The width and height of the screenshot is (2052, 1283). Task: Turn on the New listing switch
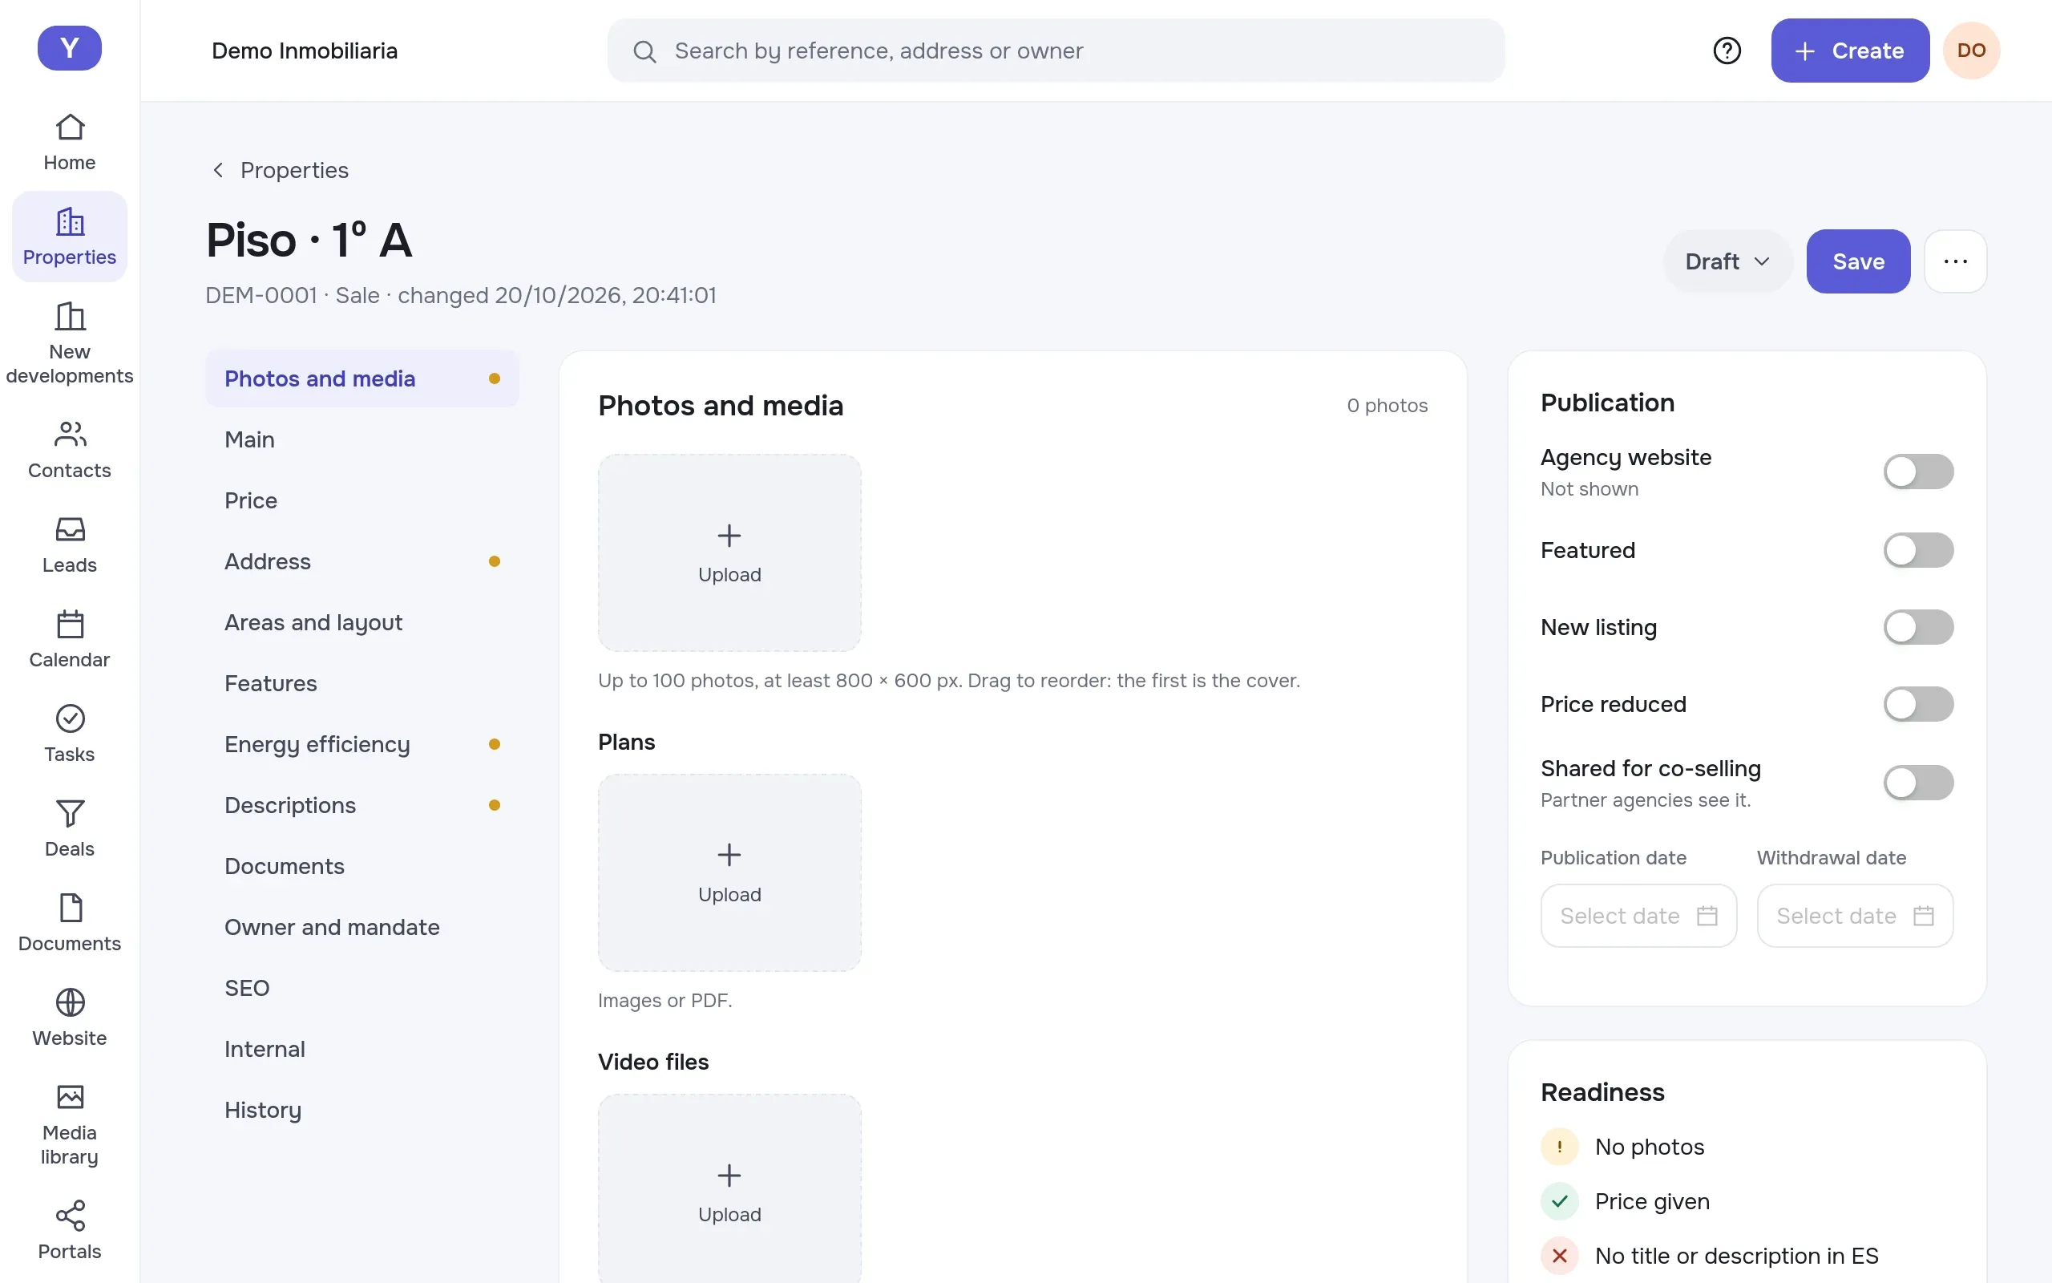tap(1918, 627)
